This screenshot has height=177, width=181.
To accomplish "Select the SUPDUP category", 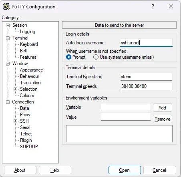I will 29,147.
